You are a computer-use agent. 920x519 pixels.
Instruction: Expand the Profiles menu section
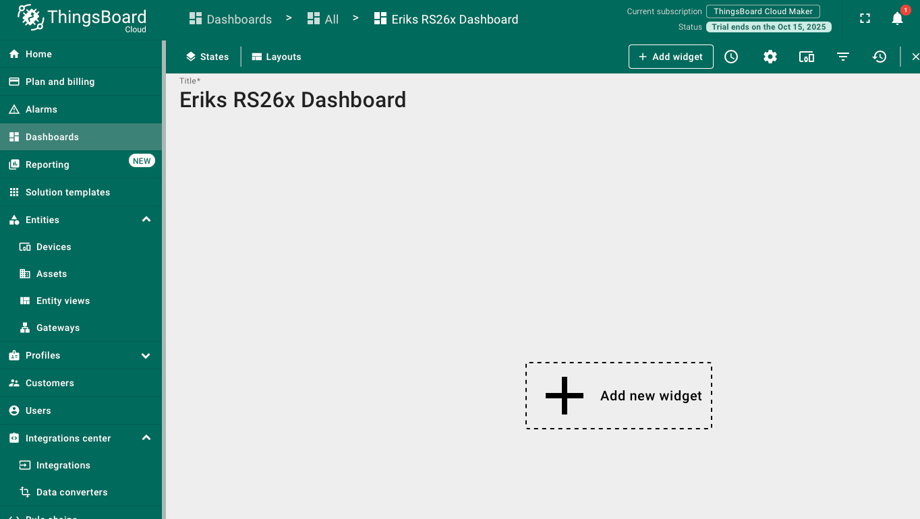(x=146, y=355)
